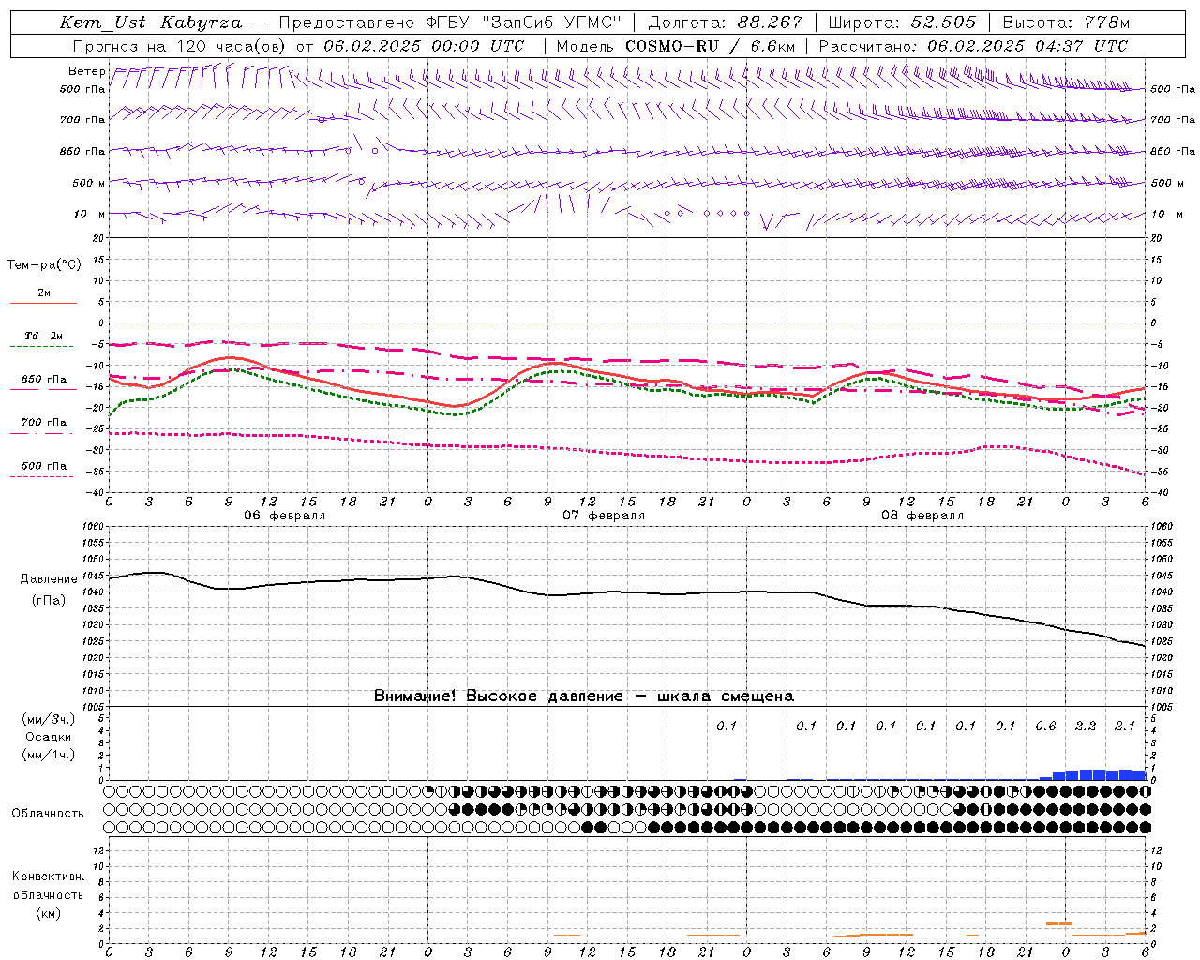Select the model name COSMO-RU / 6.6км

(x=711, y=46)
